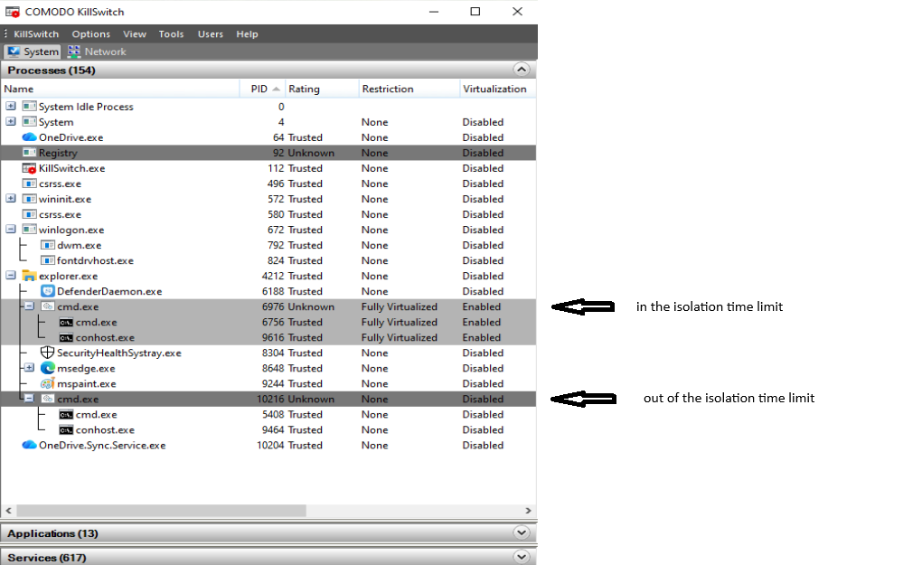
Task: Click the KillSwitch.exe process icon
Action: tap(30, 168)
